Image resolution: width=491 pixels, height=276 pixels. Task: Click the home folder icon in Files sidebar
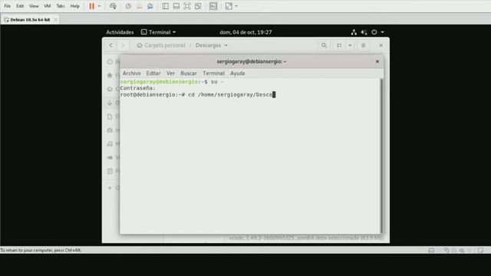coord(110,89)
